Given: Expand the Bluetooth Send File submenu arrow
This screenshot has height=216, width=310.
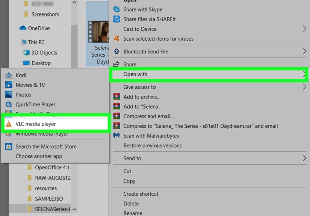Looking at the screenshot, I should tap(304, 51).
